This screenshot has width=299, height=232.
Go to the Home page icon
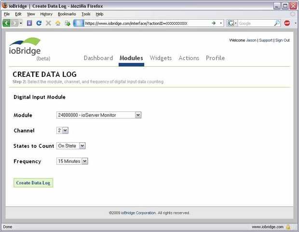click(58, 23)
